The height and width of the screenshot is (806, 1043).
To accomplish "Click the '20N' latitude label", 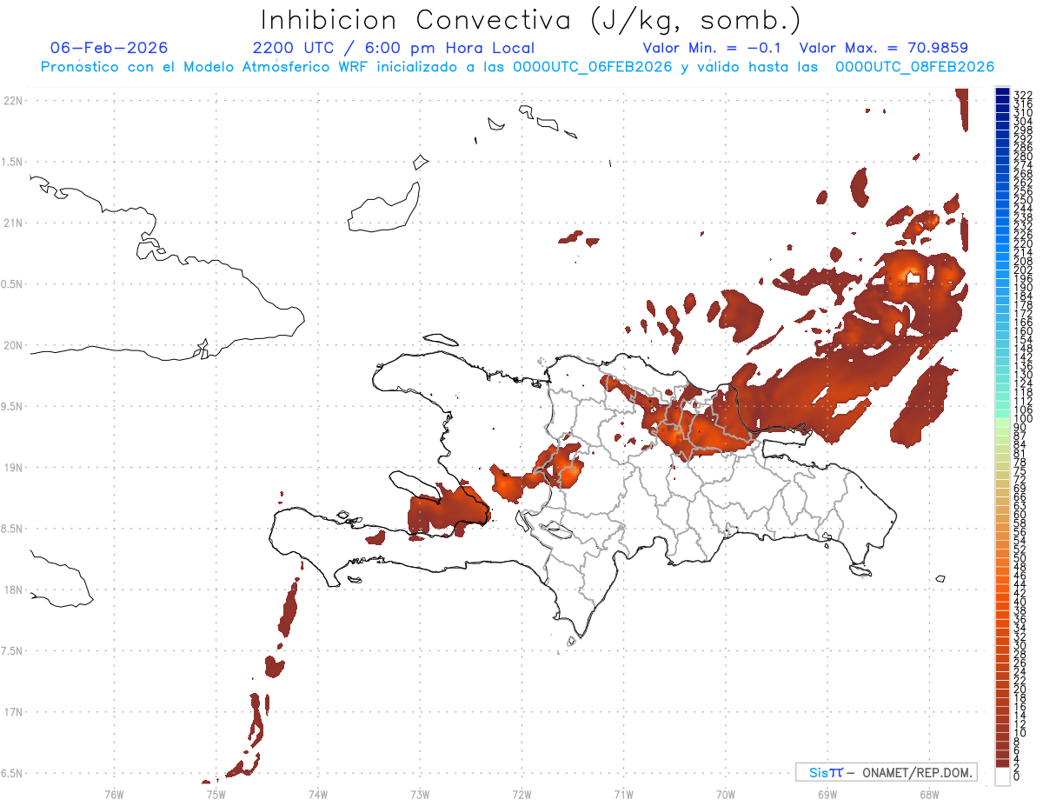I will pos(13,345).
